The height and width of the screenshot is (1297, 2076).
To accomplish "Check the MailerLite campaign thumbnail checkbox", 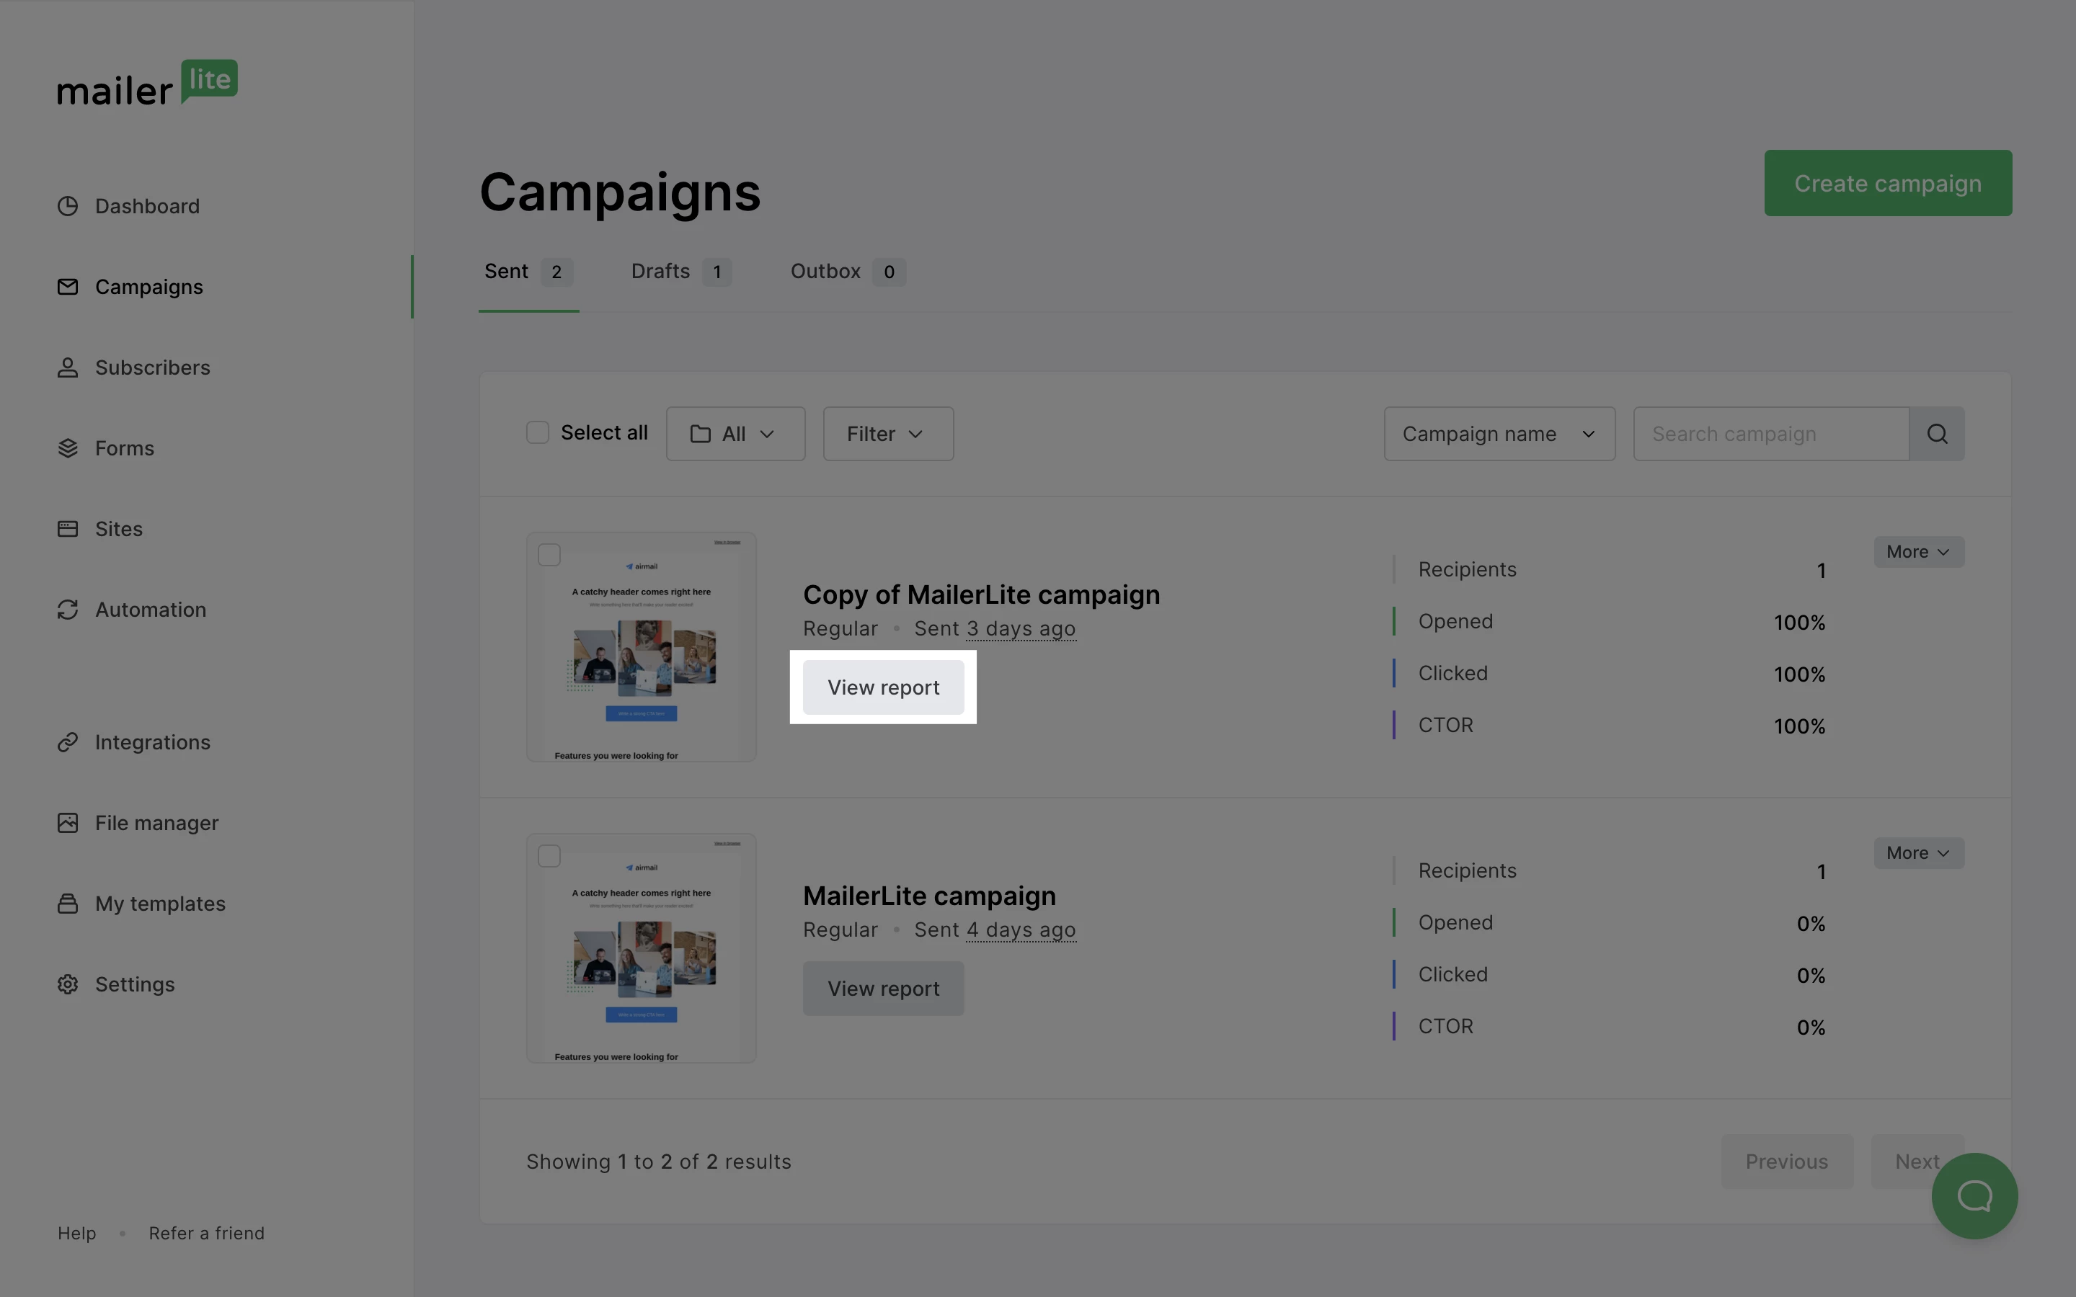I will (x=549, y=856).
